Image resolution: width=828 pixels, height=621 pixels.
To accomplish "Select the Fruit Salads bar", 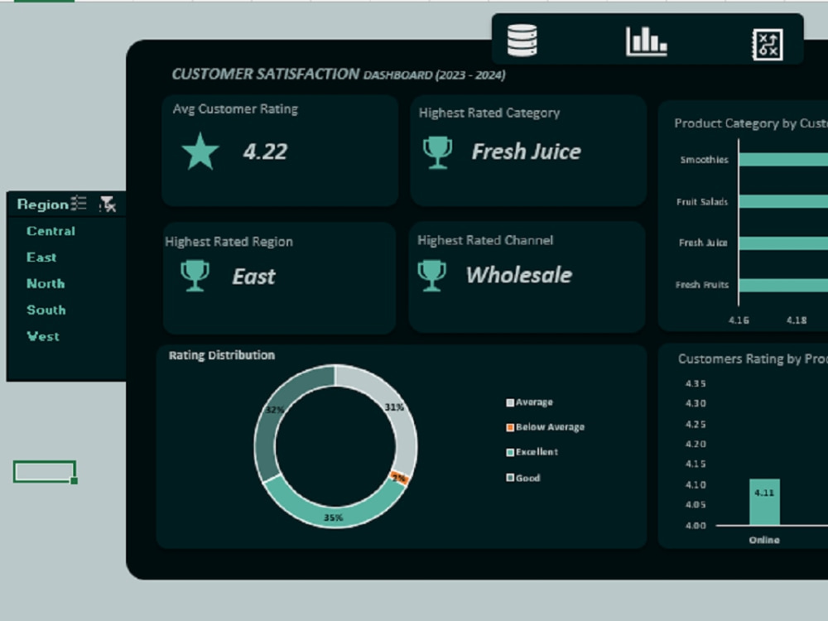I will [x=783, y=201].
